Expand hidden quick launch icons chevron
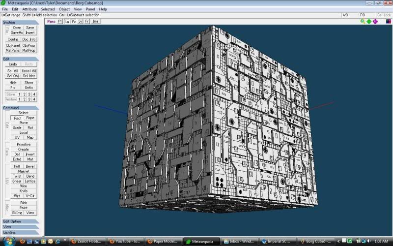This screenshot has height=246, width=393. (65, 240)
